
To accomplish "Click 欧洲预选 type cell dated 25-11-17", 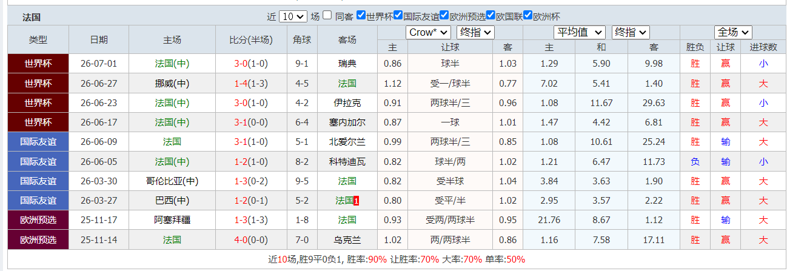I will (x=38, y=219).
